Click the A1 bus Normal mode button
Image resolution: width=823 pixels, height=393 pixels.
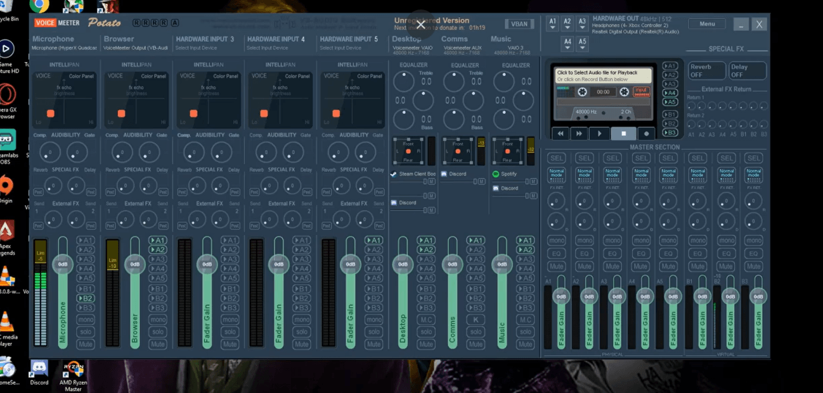pyautogui.click(x=556, y=175)
